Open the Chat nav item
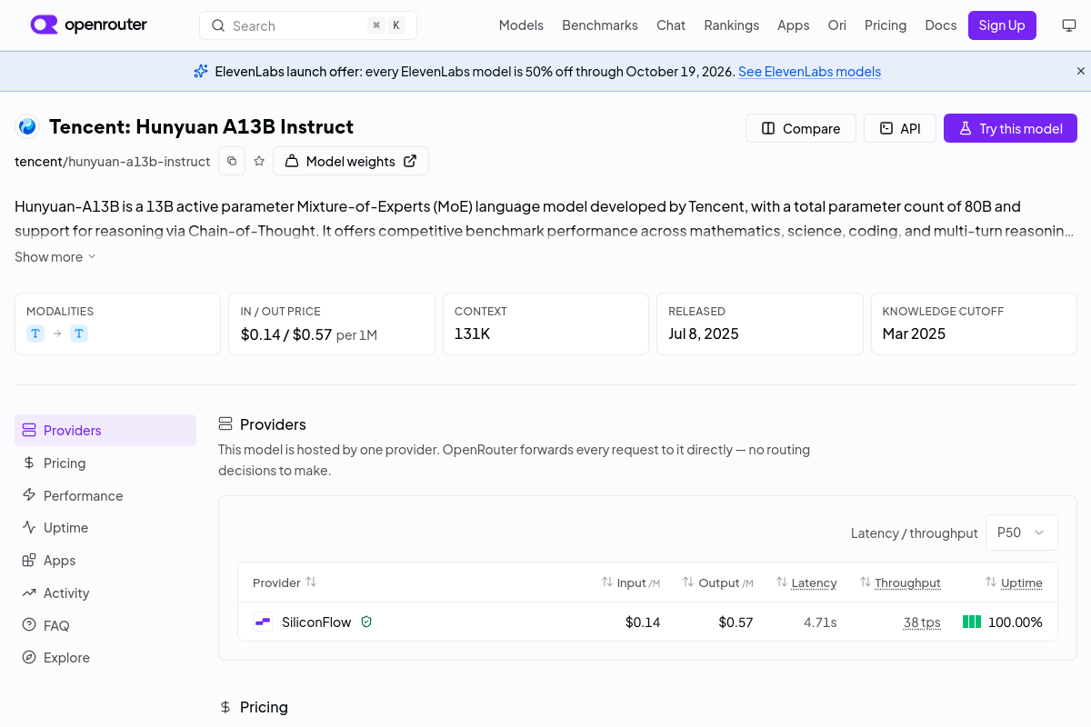This screenshot has height=727, width=1091. pos(671,25)
